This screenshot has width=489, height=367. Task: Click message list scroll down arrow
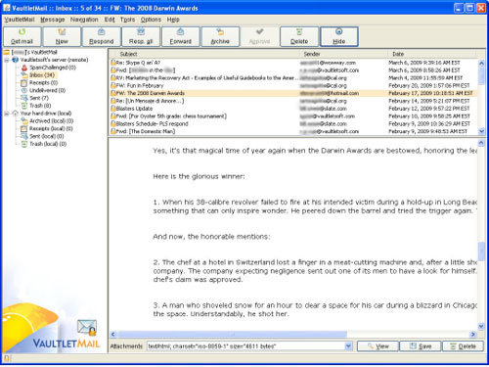481,131
